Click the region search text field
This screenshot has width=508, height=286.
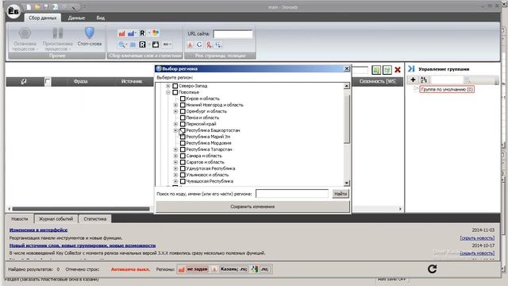tap(292, 194)
